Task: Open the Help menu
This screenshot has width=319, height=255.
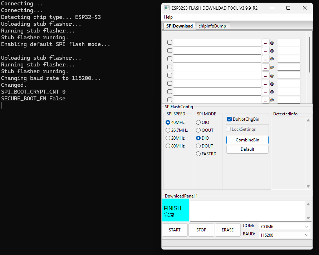Action: pos(168,17)
